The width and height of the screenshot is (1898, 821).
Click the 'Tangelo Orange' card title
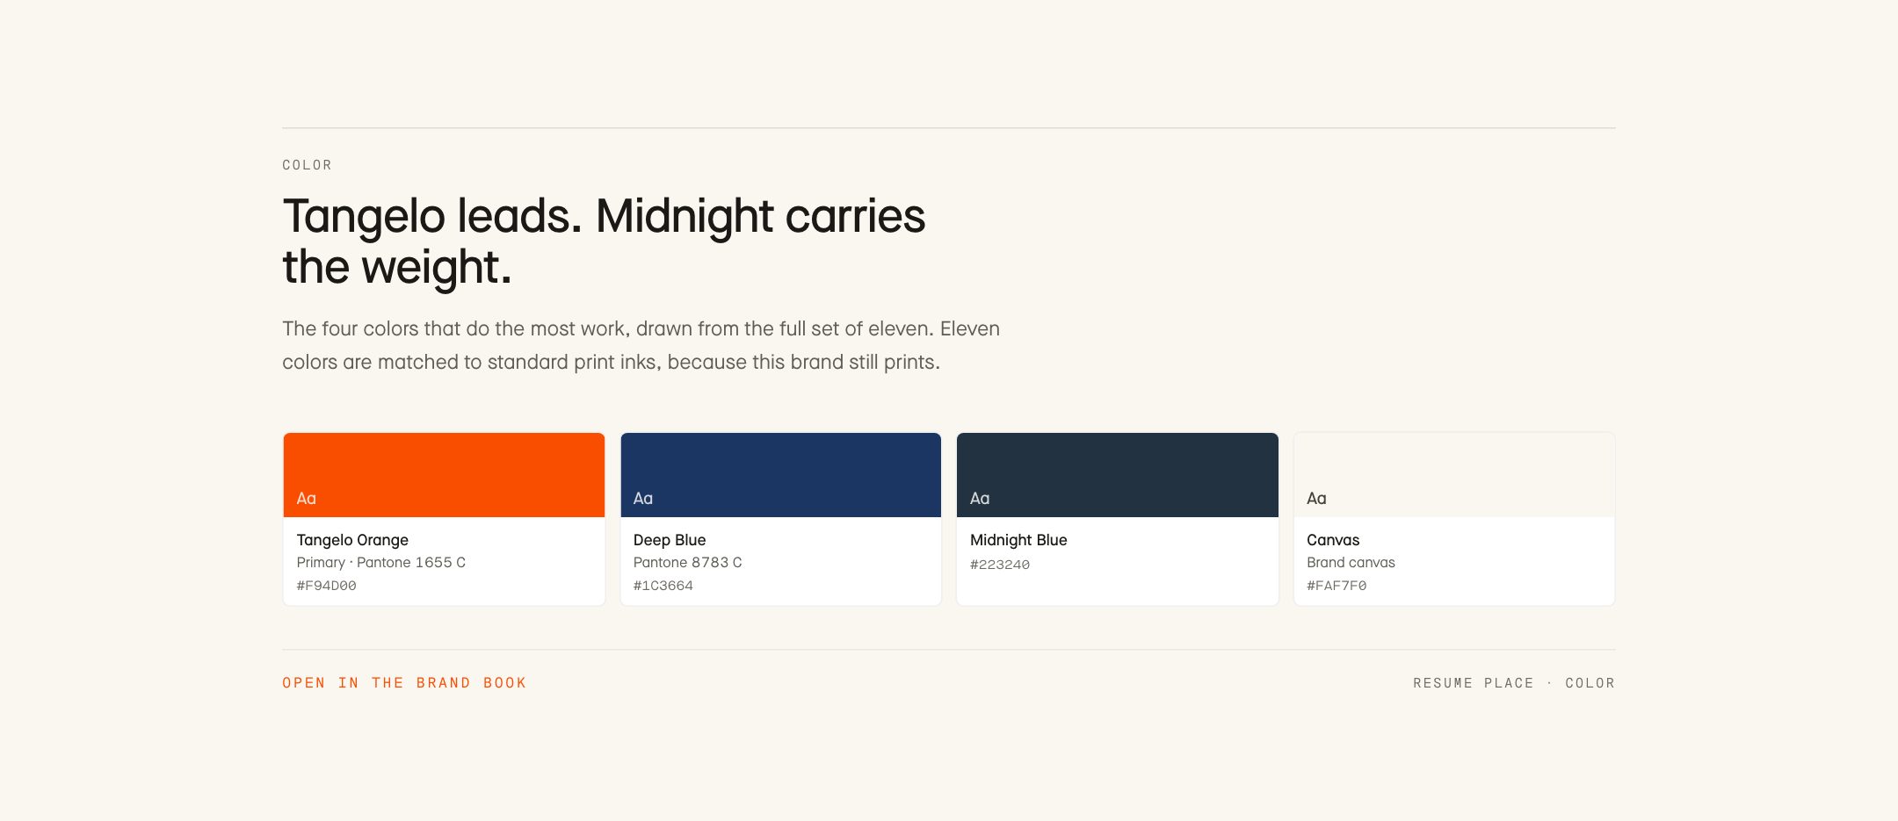point(352,540)
